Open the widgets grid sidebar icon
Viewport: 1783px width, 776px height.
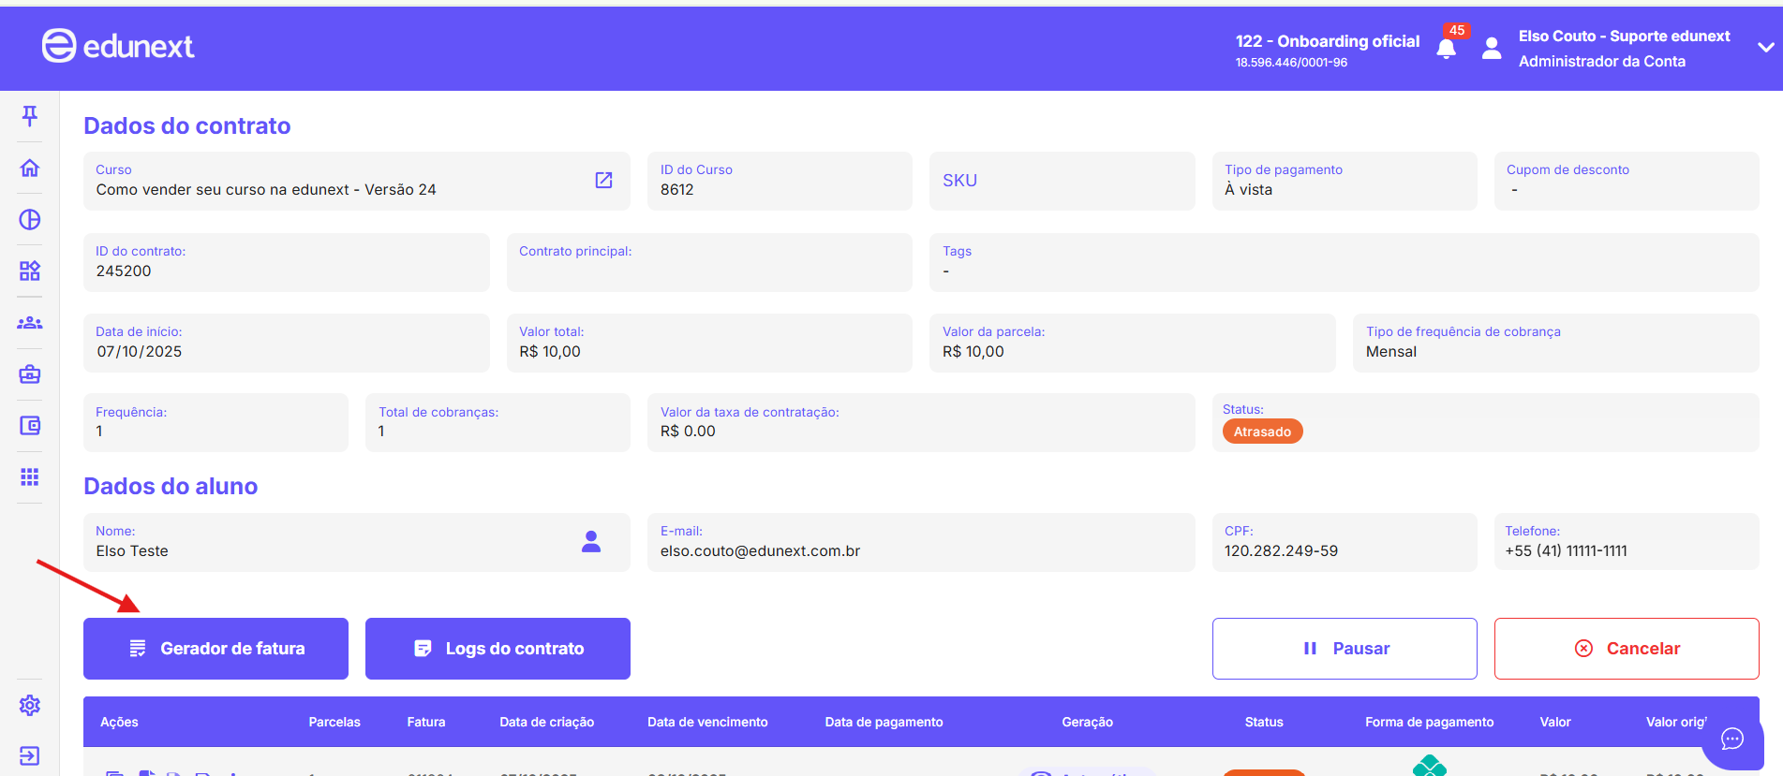(x=30, y=271)
